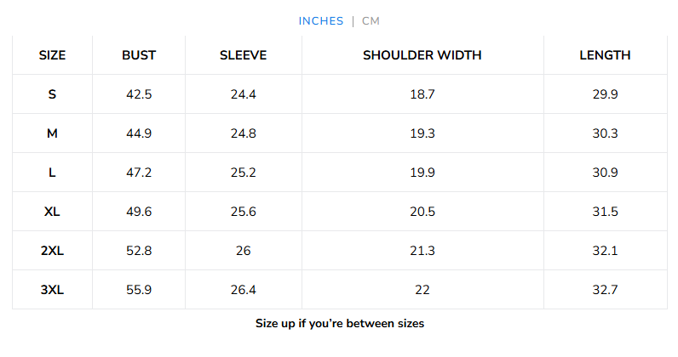
Task: Select the 2XL size row label
Action: click(52, 251)
